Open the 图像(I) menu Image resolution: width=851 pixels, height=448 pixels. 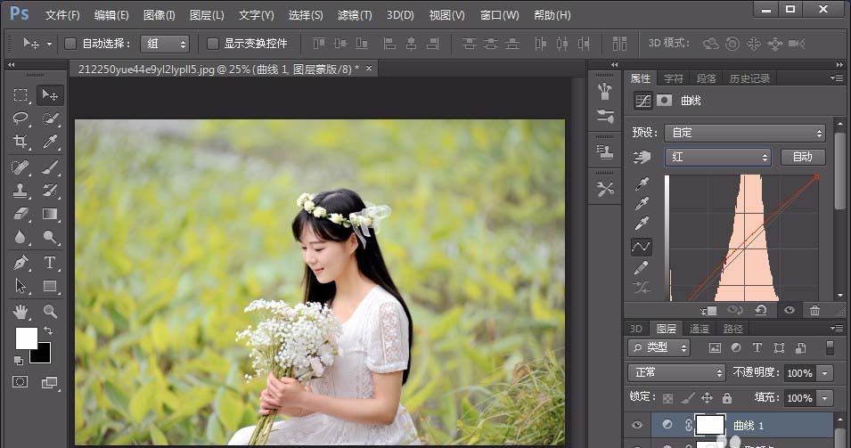159,15
